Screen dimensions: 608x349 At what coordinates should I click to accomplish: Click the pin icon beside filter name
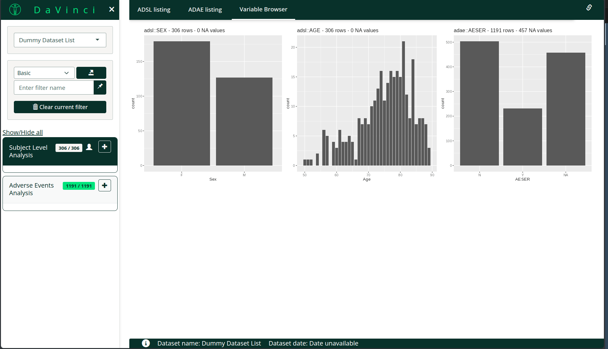click(100, 86)
